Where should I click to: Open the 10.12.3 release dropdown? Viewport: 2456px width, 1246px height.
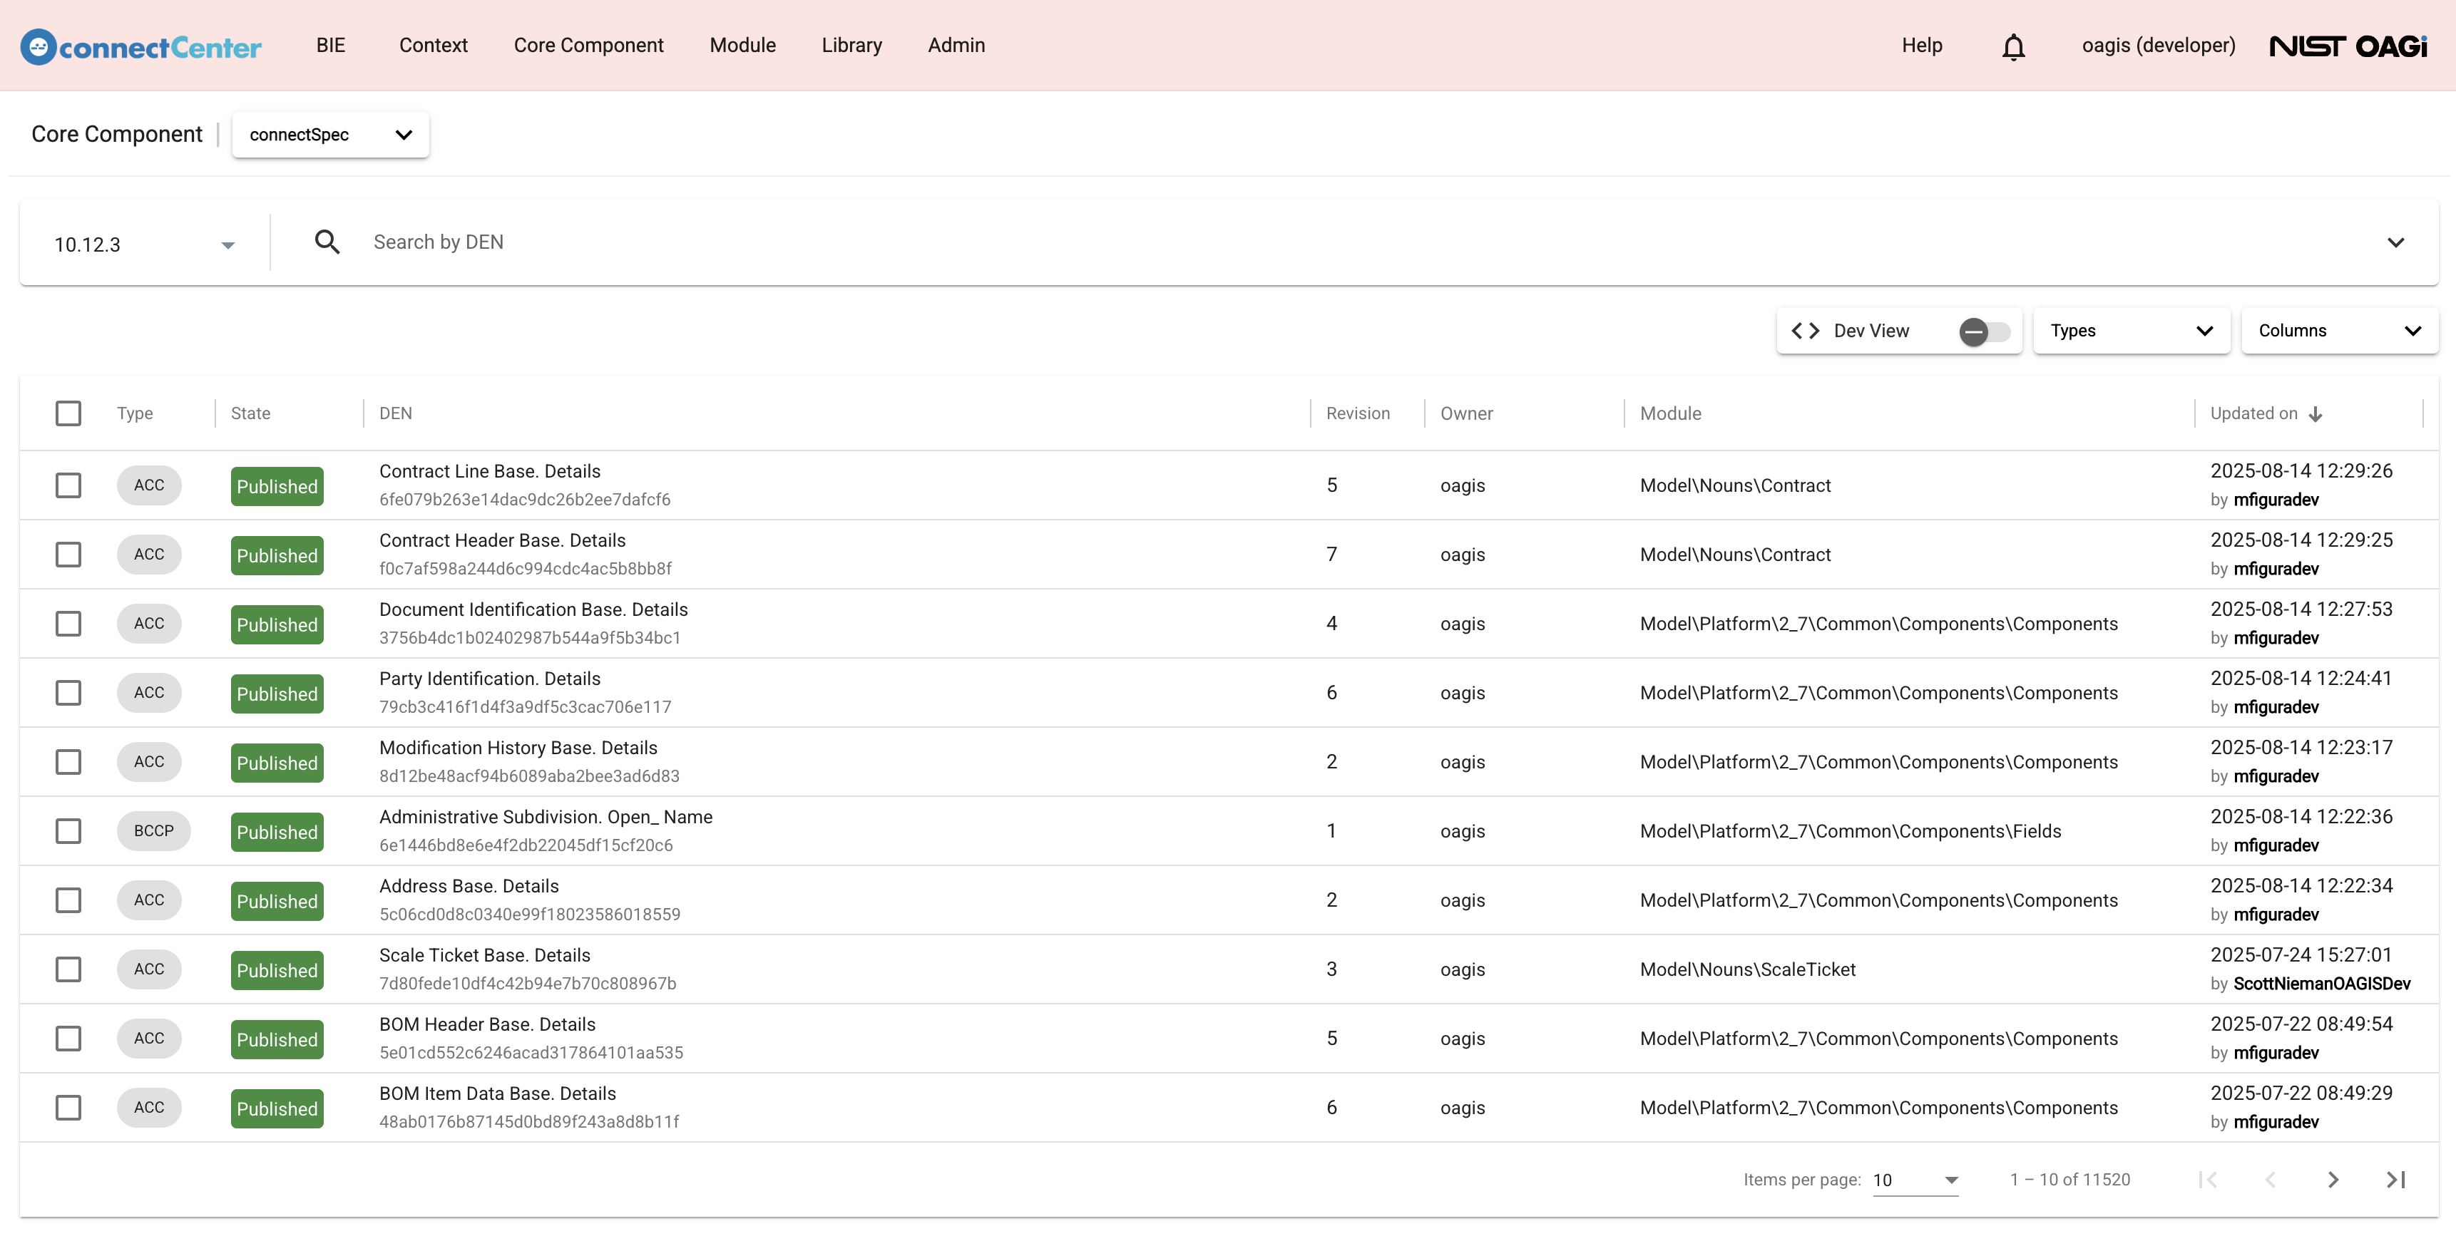tap(143, 244)
